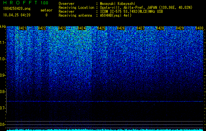Click the A504HB(yagi 4el) antenna value
The width and height of the screenshot is (206, 131).
[116, 15]
